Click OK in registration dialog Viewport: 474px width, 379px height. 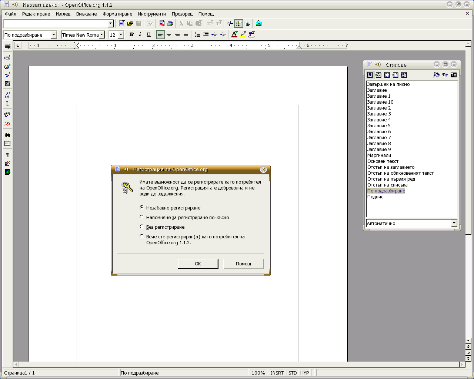pos(198,264)
